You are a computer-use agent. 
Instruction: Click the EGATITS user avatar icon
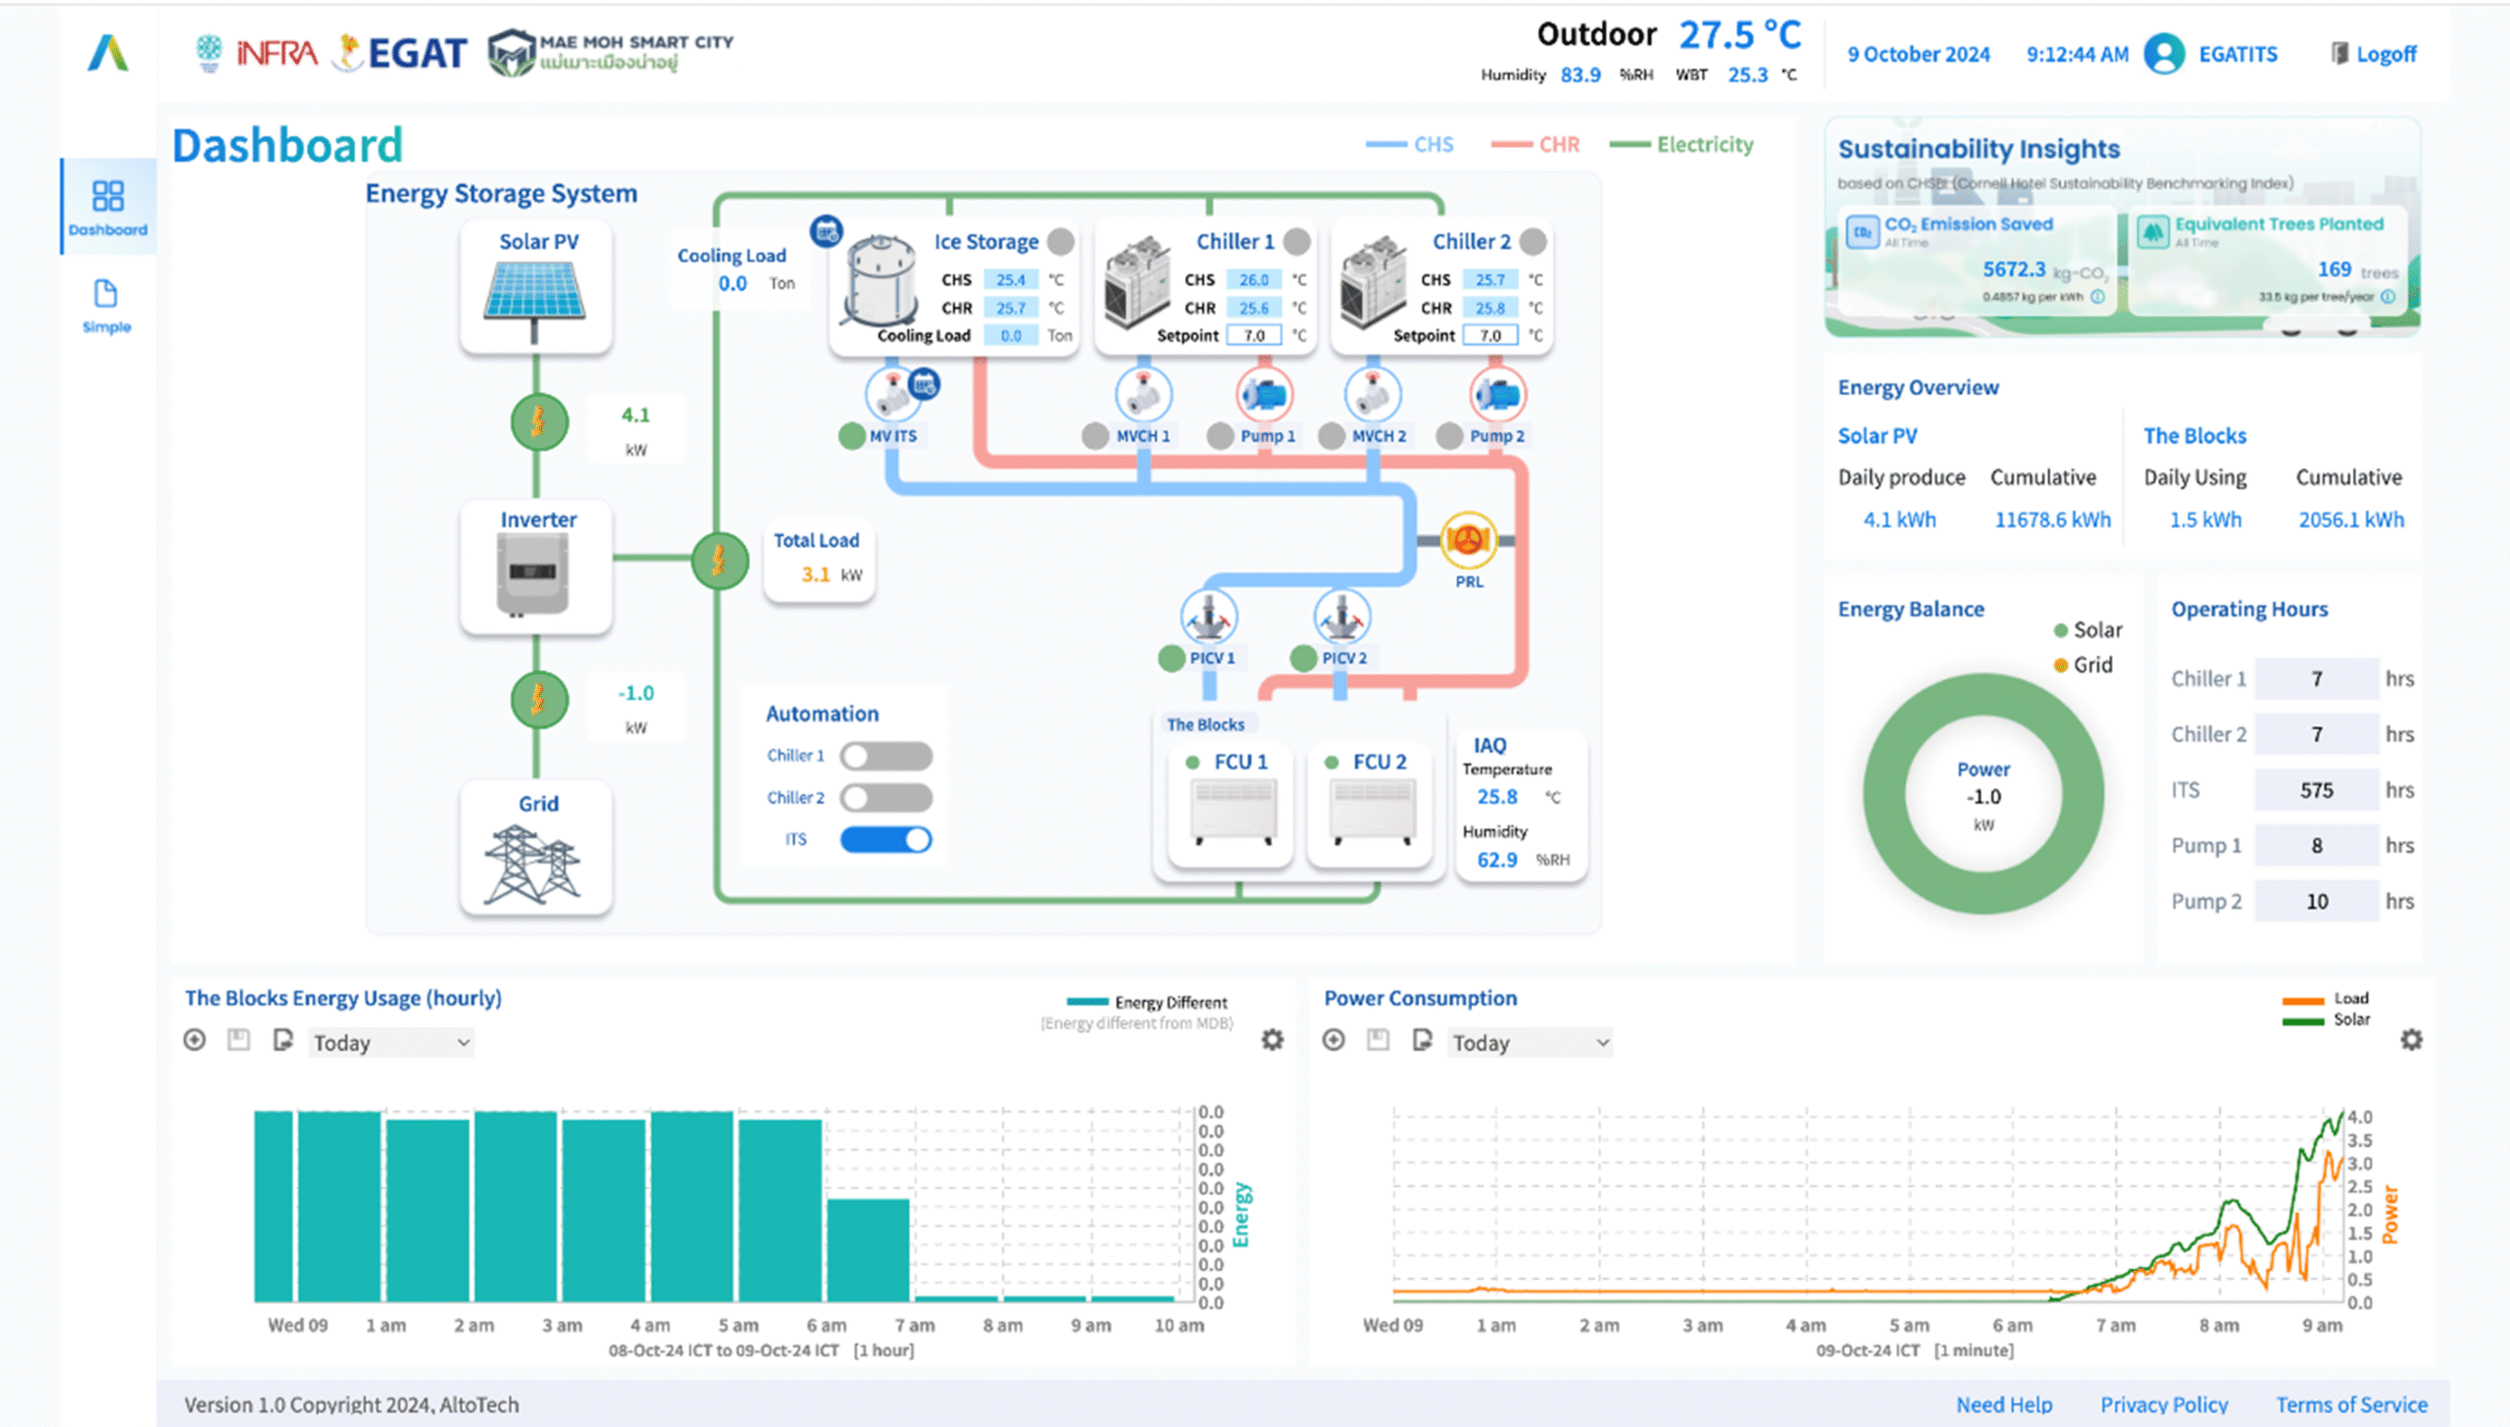[x=2164, y=54]
